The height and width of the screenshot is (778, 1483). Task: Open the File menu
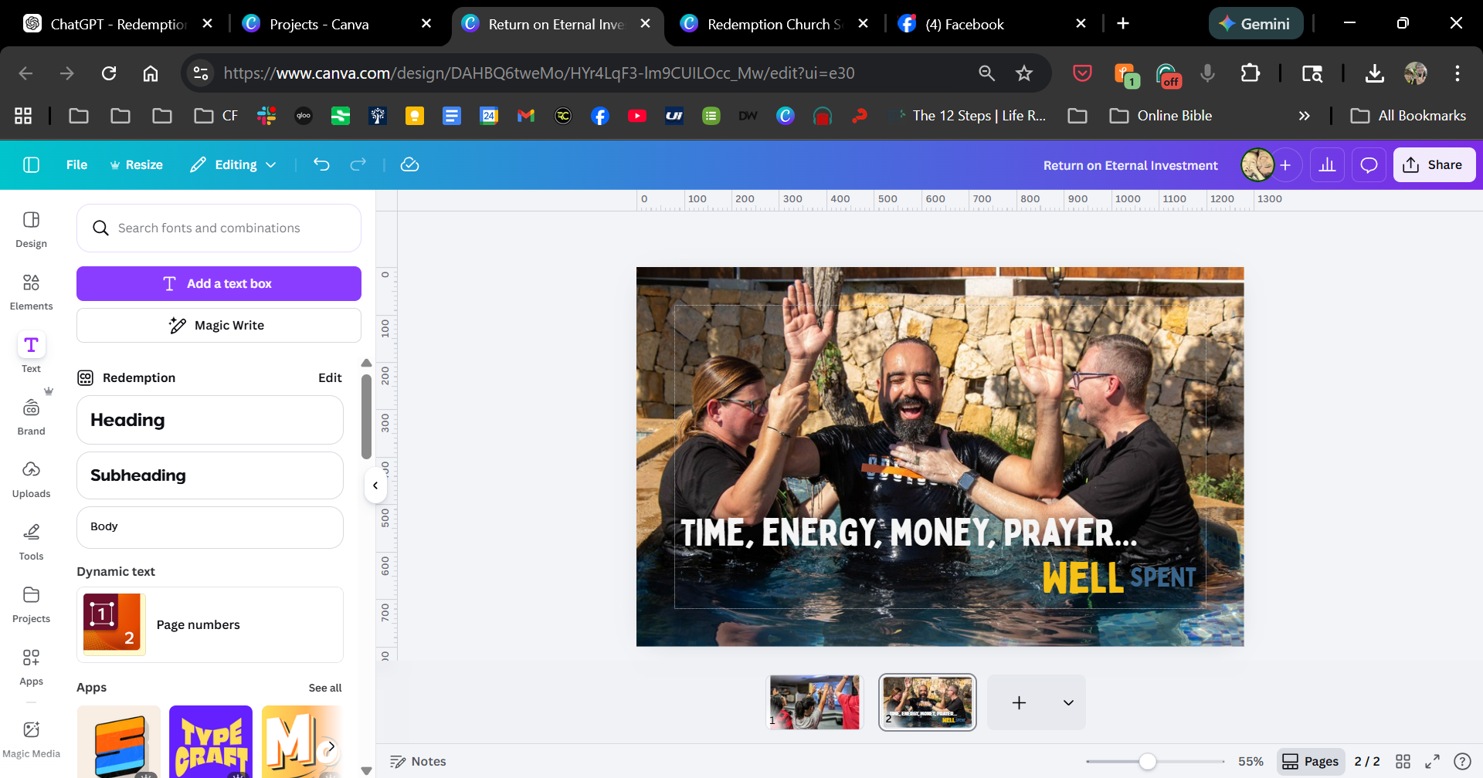76,164
